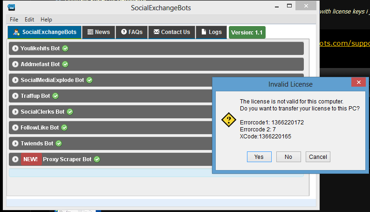The image size is (370, 212).
Task: Expand the SocialClerks Bot arrow
Action: click(15, 111)
